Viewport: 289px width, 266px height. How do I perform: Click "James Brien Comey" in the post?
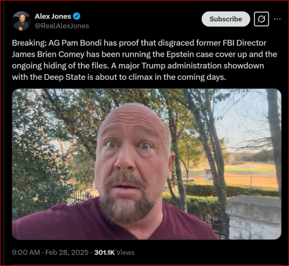(x=48, y=54)
